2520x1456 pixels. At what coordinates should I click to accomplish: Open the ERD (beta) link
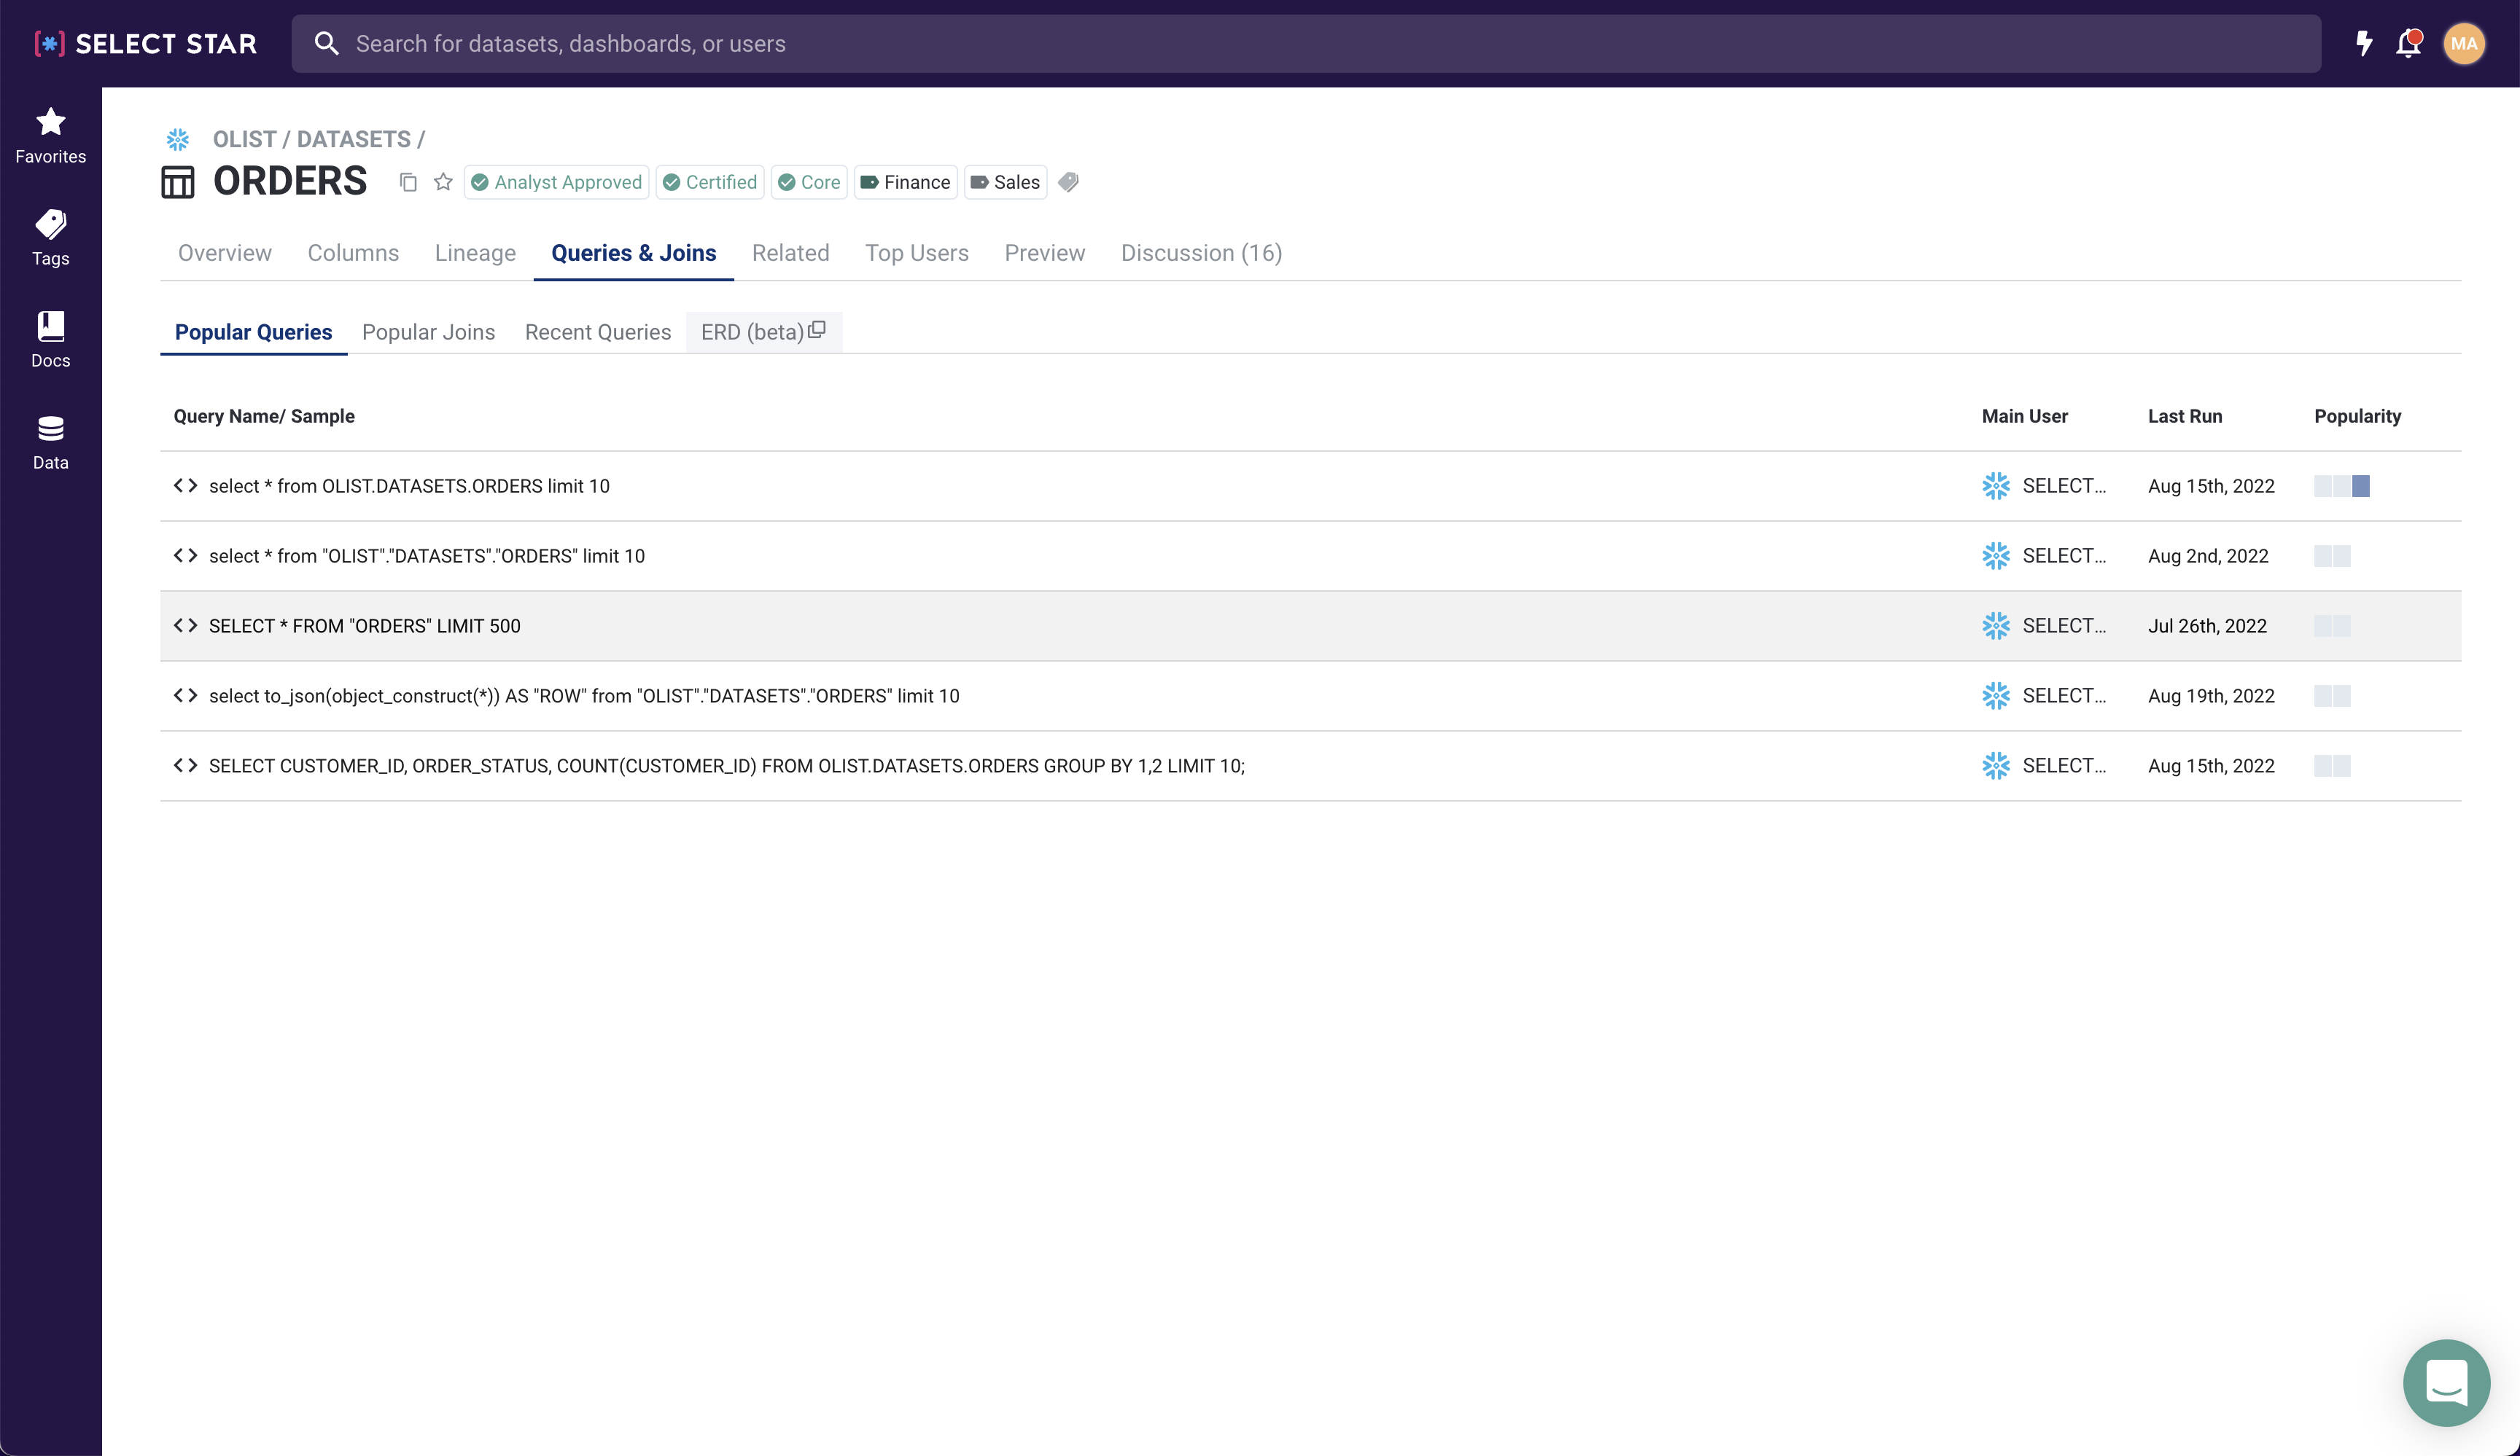click(763, 332)
